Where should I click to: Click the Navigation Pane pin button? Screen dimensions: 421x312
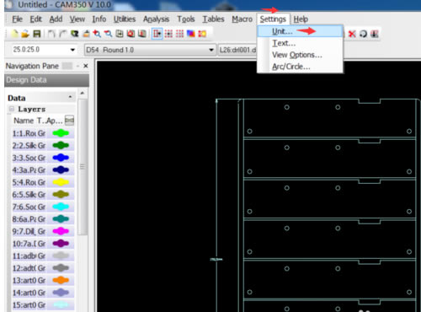click(77, 66)
